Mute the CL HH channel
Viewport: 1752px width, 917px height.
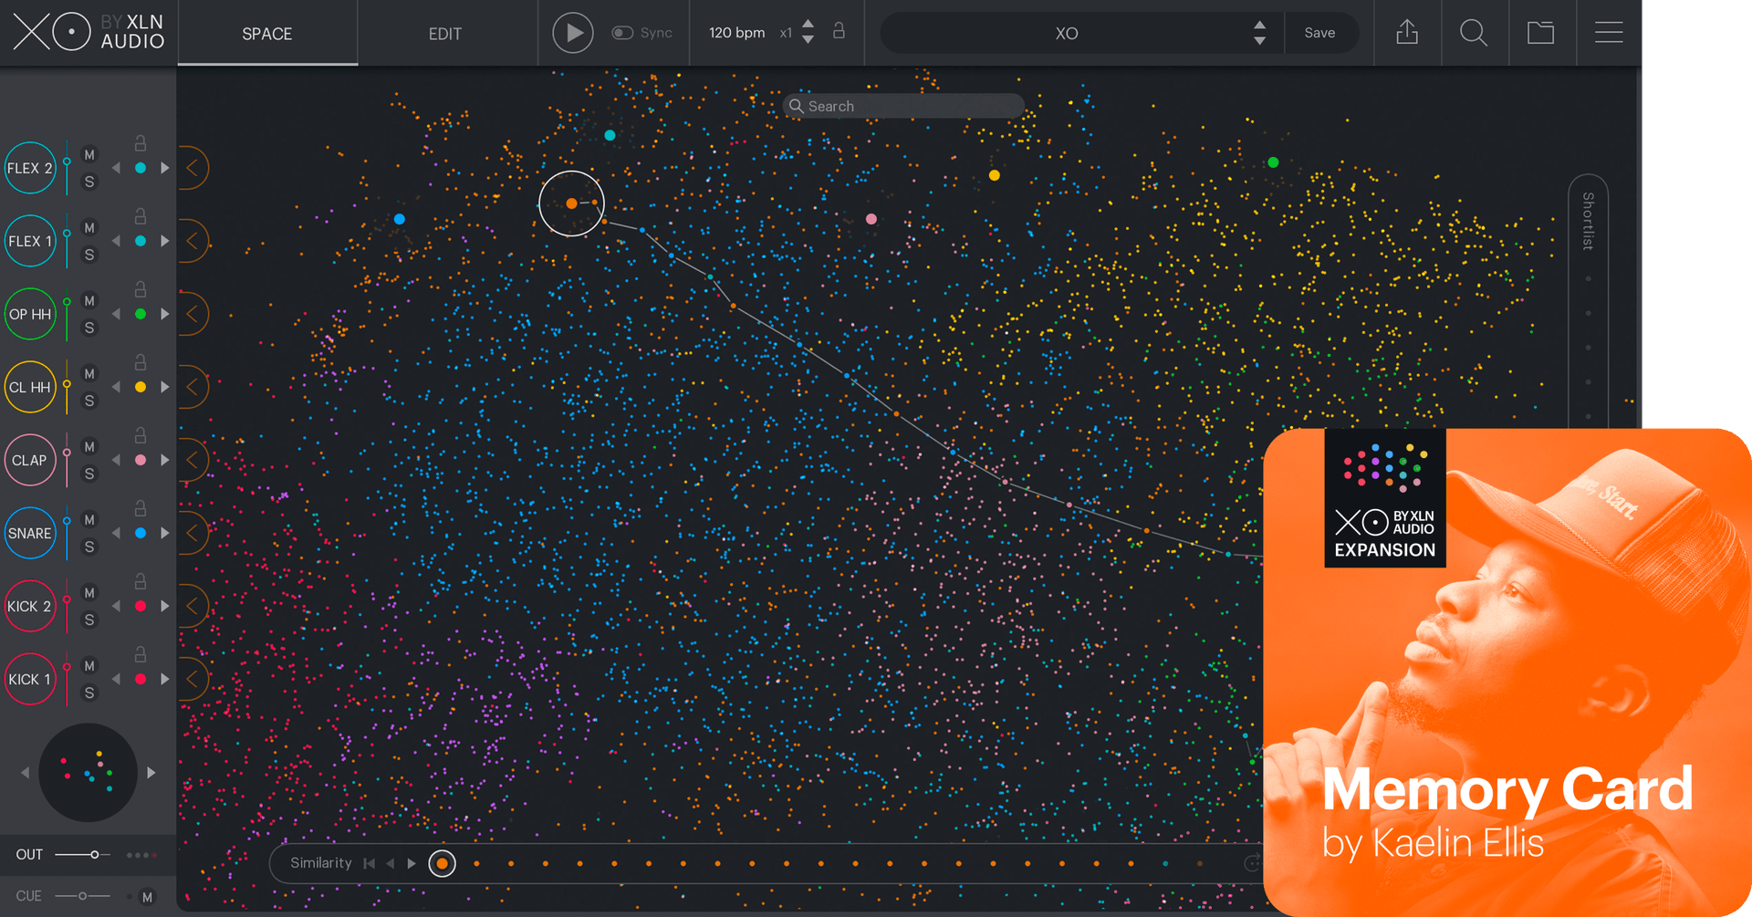[x=89, y=374]
